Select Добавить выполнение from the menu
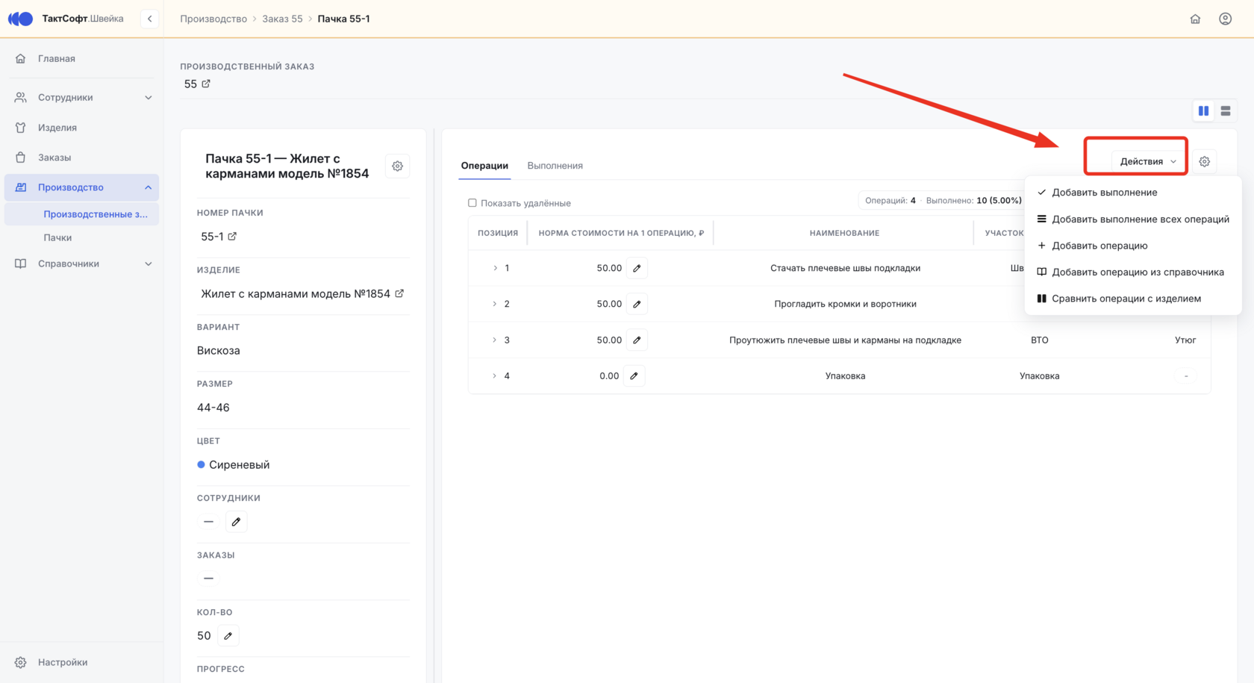The height and width of the screenshot is (683, 1254). coord(1133,193)
